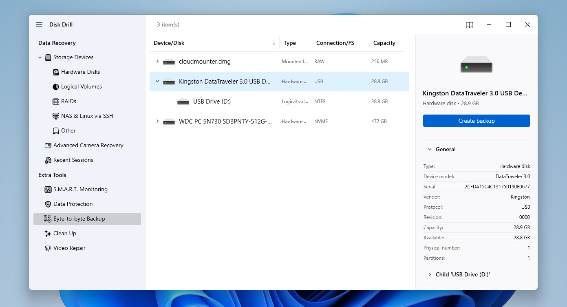
Task: Open Recent Sessions
Action: click(x=73, y=160)
